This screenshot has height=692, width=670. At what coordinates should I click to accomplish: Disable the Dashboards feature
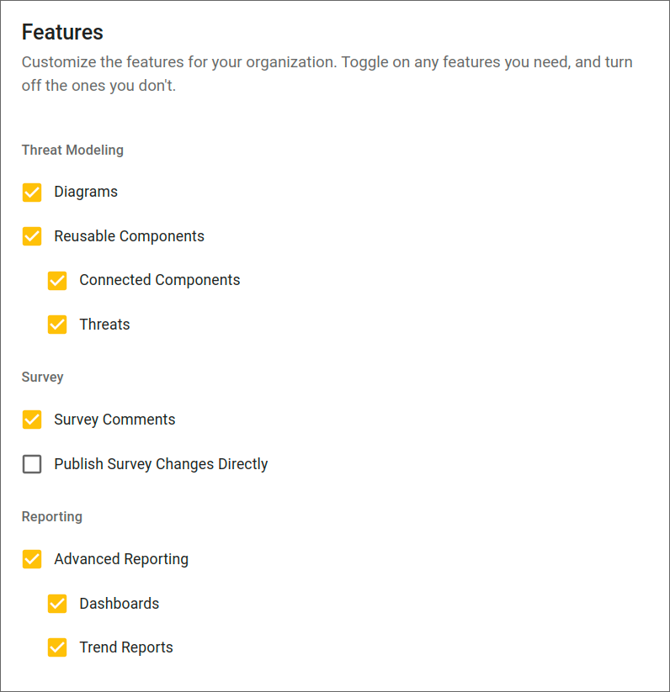pyautogui.click(x=57, y=603)
